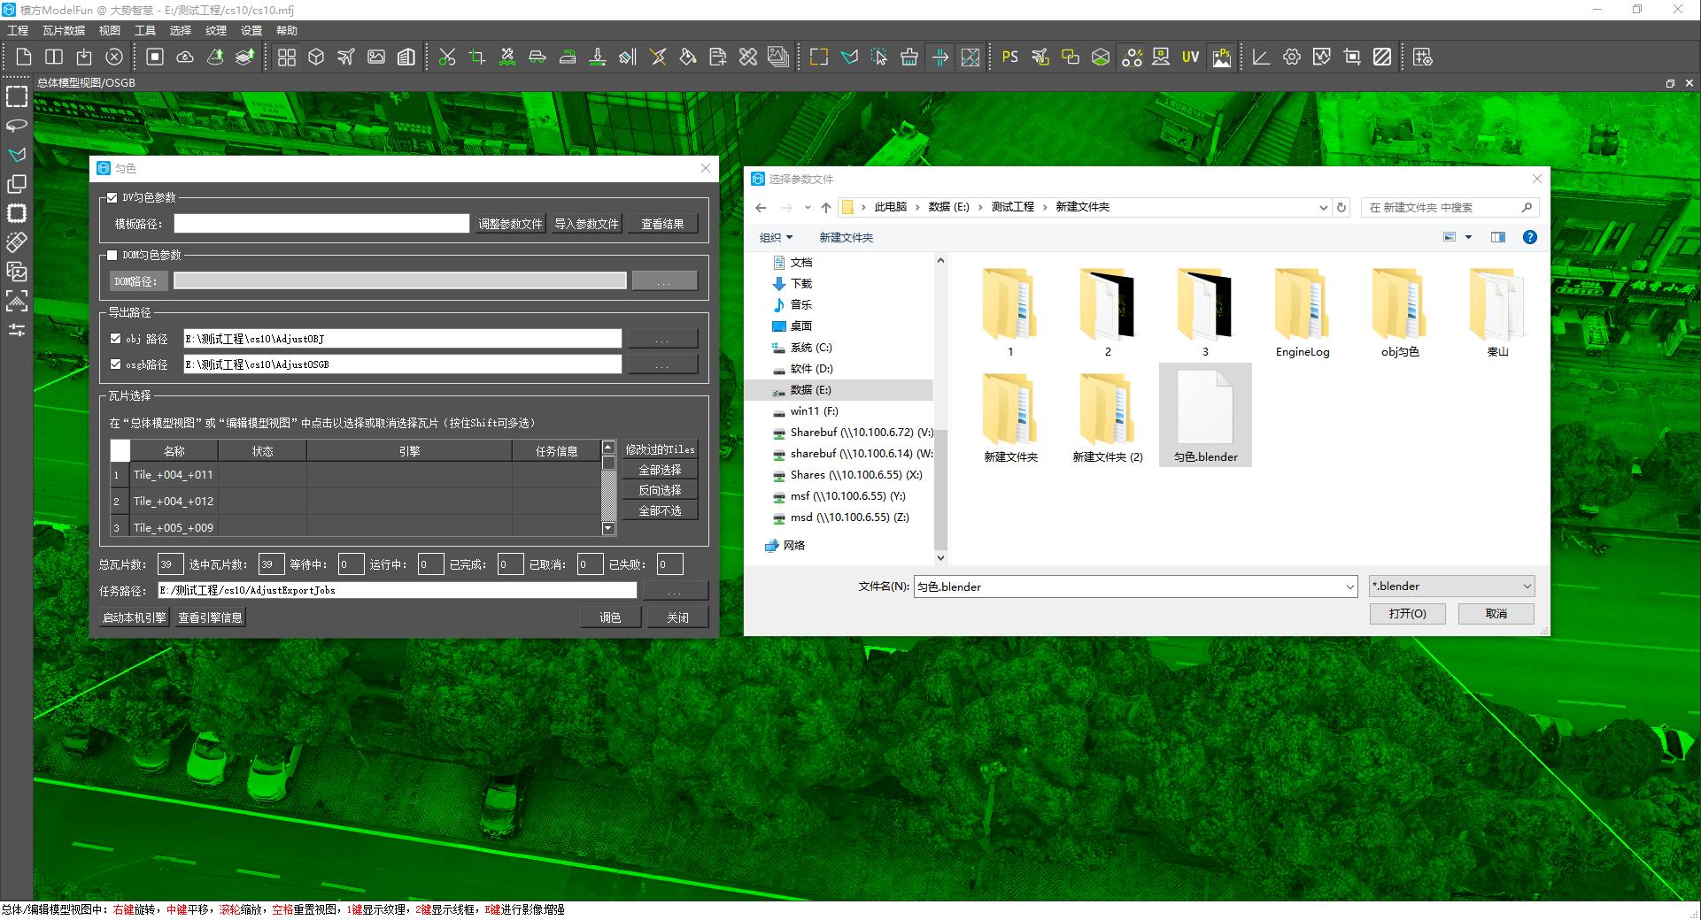Toggle the DV匀色参数 checkbox
Screen dimensions: 1701x920
pyautogui.click(x=112, y=198)
